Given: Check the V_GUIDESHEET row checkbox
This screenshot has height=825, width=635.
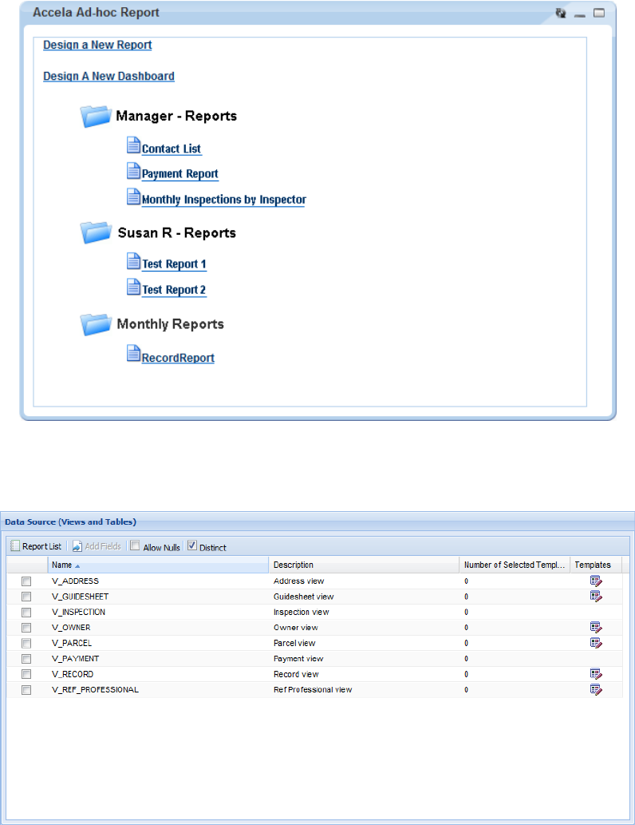Looking at the screenshot, I should click(26, 597).
